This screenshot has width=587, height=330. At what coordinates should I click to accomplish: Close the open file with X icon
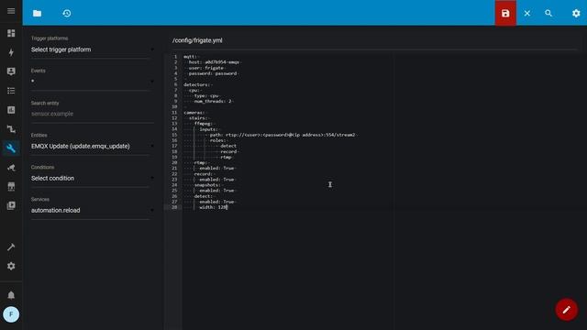coord(527,14)
